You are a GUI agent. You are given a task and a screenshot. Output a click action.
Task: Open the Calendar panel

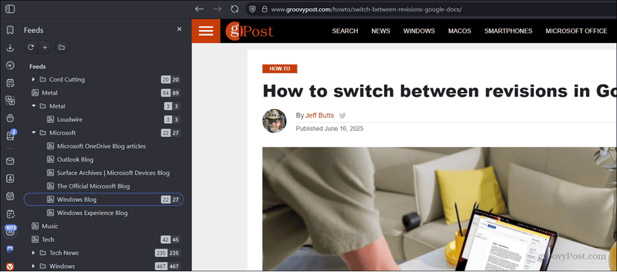(x=10, y=196)
